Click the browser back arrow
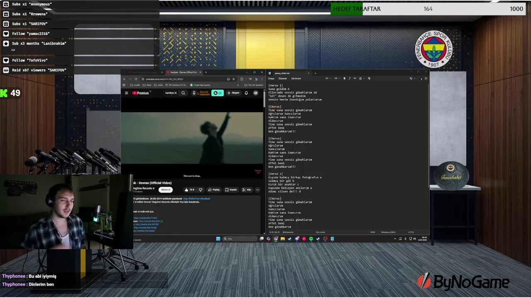Image resolution: width=531 pixels, height=298 pixels. point(124,79)
